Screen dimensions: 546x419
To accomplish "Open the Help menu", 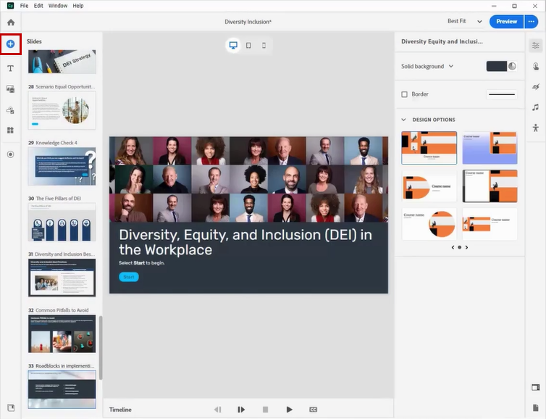I will pyautogui.click(x=78, y=6).
